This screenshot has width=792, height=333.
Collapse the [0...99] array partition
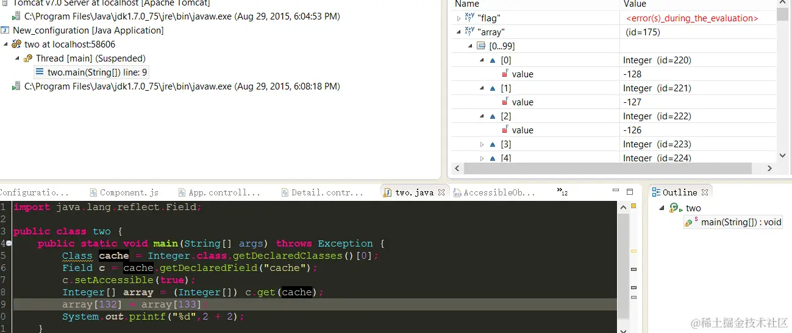coord(470,46)
